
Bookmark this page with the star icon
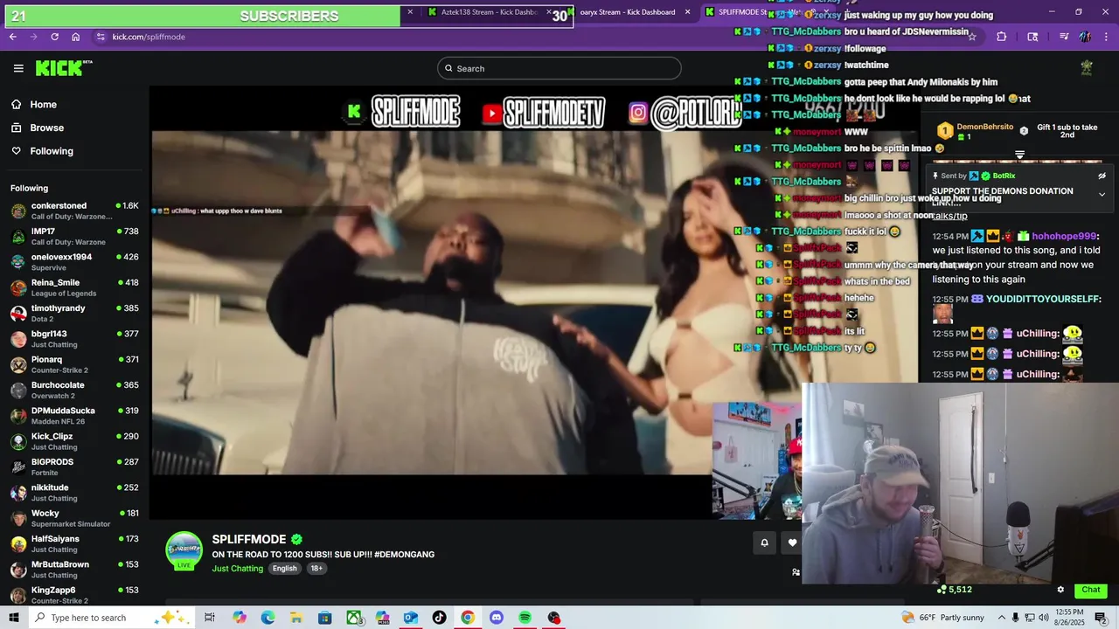pos(972,37)
